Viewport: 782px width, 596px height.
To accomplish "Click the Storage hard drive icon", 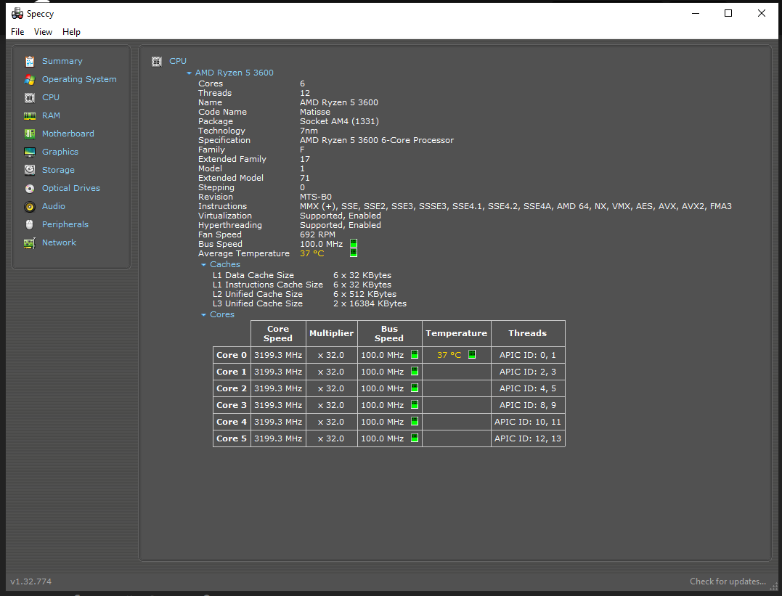I will pyautogui.click(x=30, y=170).
